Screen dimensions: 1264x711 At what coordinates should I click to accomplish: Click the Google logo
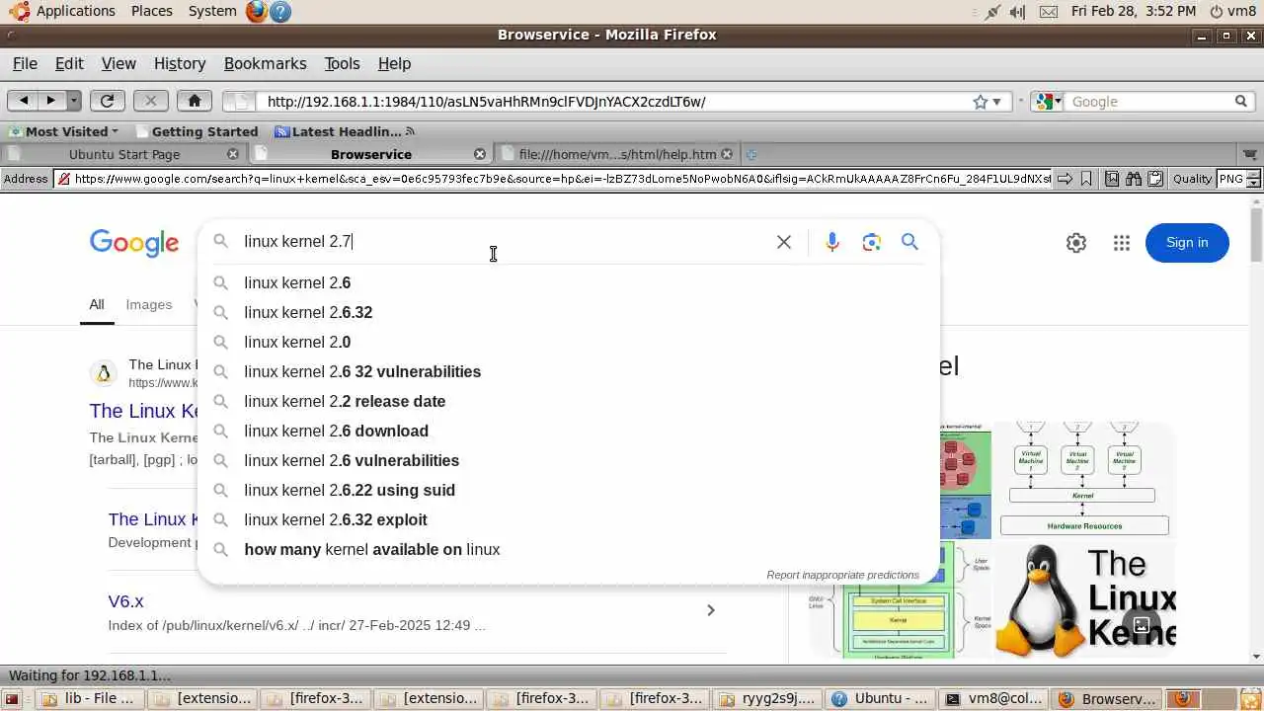point(134,243)
